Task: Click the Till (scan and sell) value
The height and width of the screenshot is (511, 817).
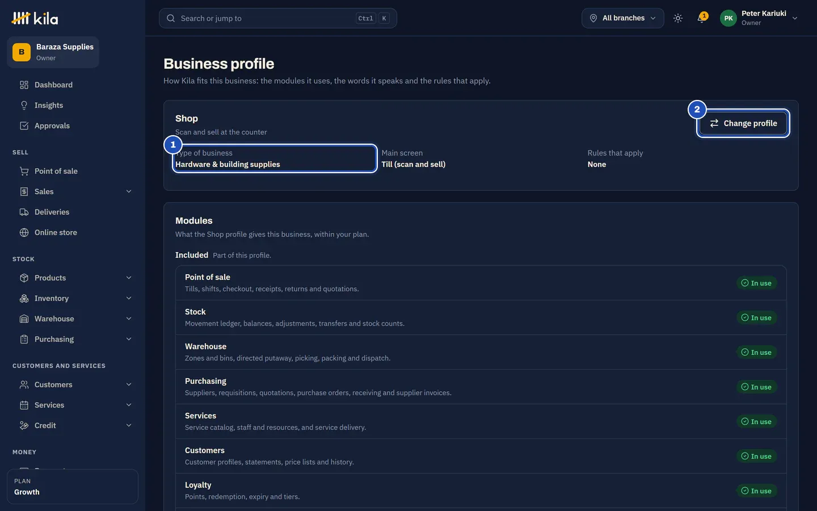Action: point(413,165)
